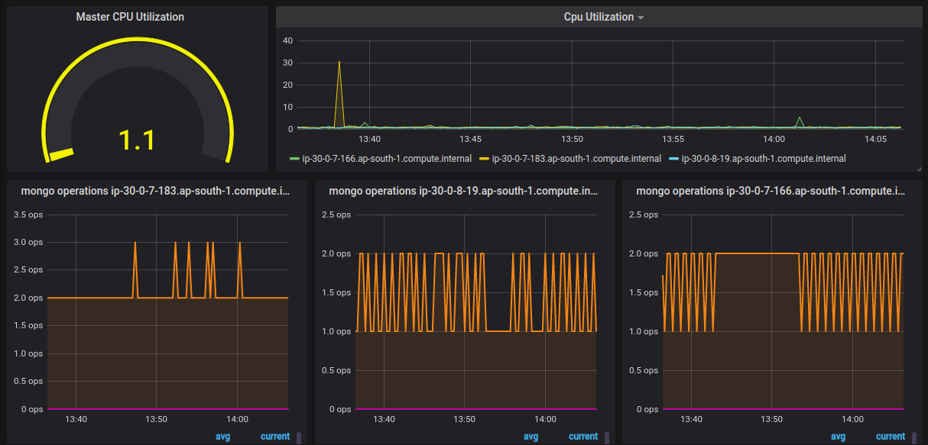Click the 40 y-axis label in Cpu Utilization

[287, 40]
